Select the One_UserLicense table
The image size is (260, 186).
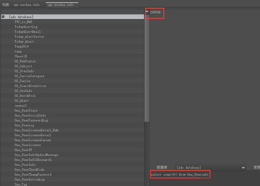(x=28, y=145)
